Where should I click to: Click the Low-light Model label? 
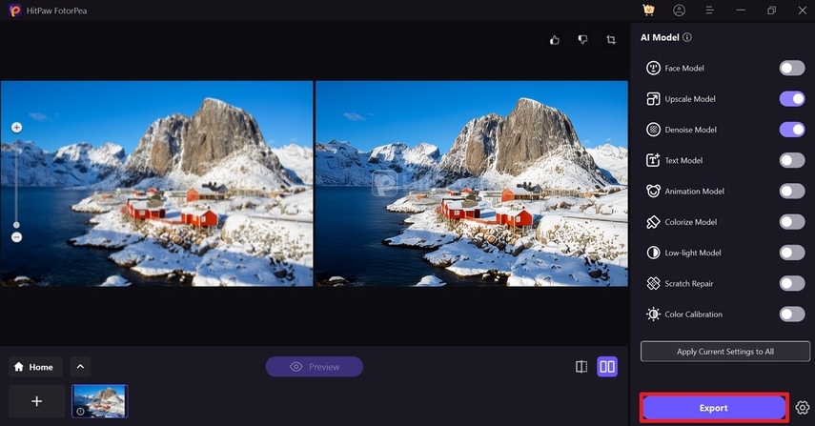click(x=693, y=253)
